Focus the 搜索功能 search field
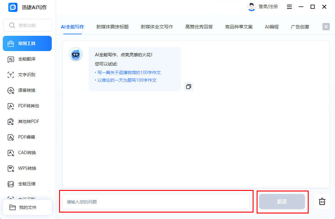 coord(28,25)
